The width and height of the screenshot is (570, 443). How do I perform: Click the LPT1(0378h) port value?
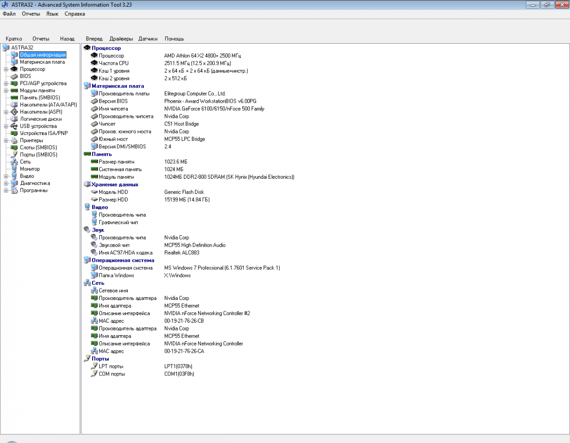[178, 366]
